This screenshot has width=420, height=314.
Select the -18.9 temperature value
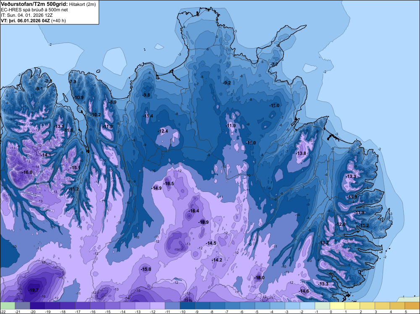[x=203, y=222]
